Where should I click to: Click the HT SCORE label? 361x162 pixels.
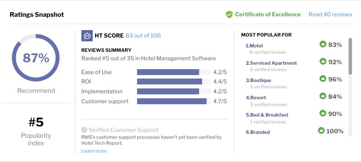[109, 36]
